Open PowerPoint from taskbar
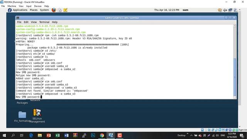This screenshot has width=247, height=139. (49, 136)
